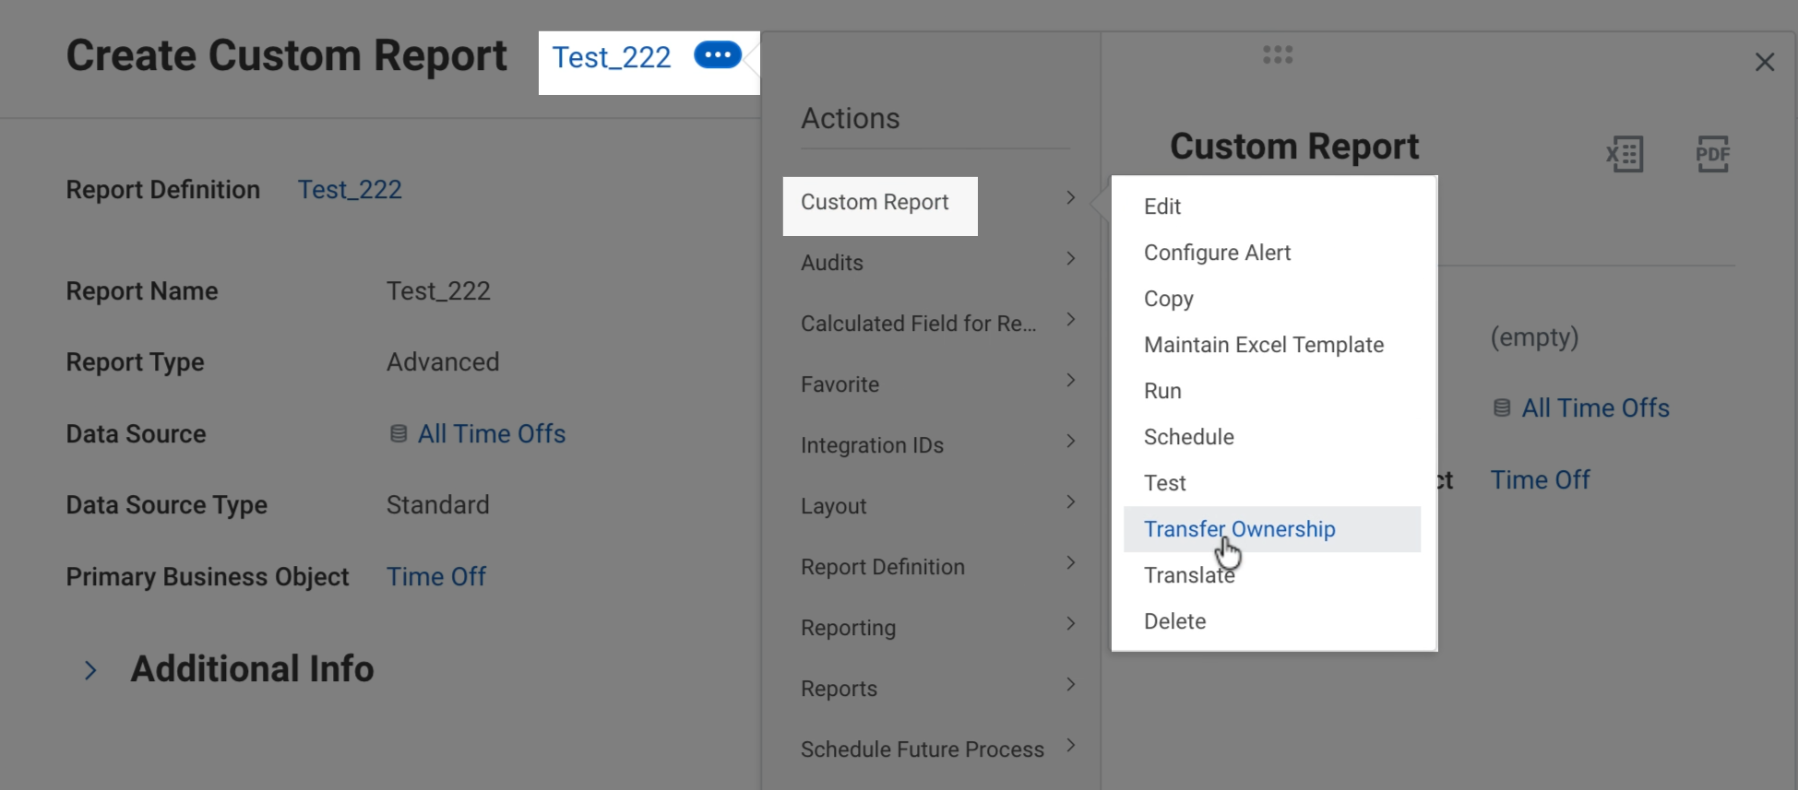Click the Create Custom Report page title
This screenshot has height=790, width=1798.
point(287,55)
